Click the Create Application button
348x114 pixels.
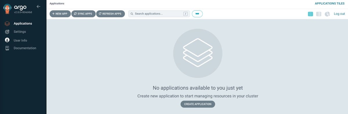click(x=198, y=104)
